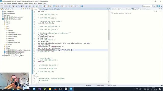Open the Refactor menu
This screenshot has height=91, width=163.
tap(15, 4)
